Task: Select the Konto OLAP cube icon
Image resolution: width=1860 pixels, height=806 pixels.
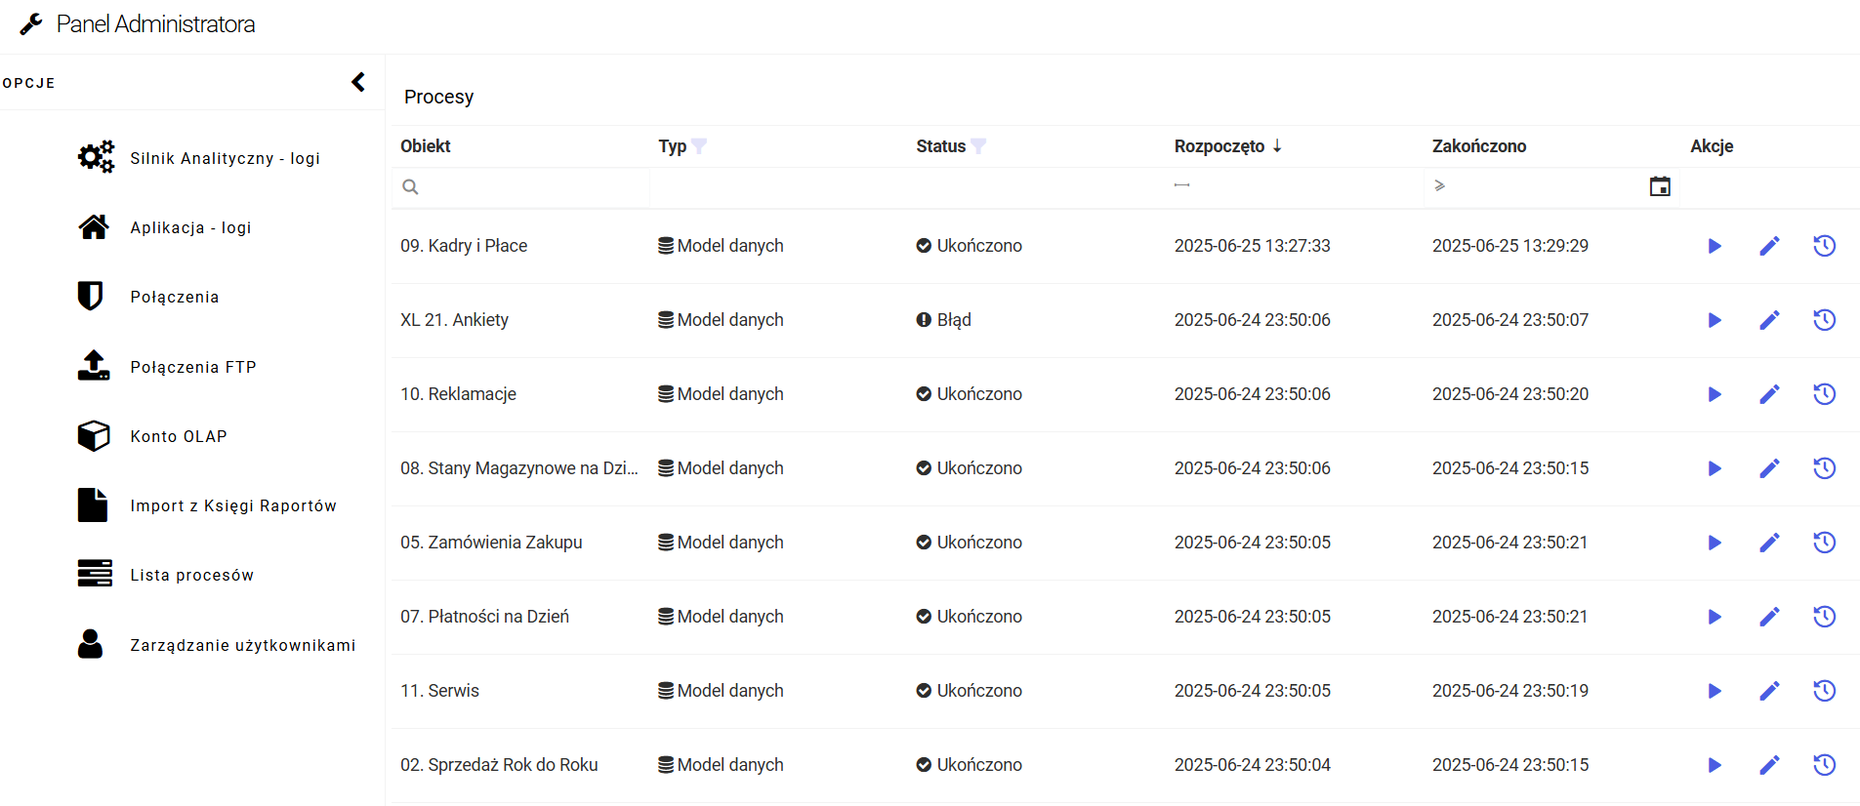Action: coord(94,435)
